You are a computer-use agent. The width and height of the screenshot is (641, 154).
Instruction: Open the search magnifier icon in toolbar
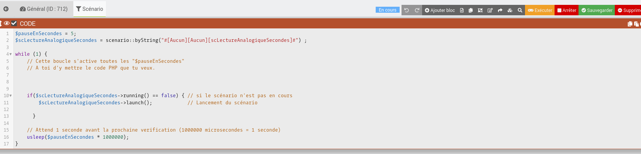(x=520, y=10)
